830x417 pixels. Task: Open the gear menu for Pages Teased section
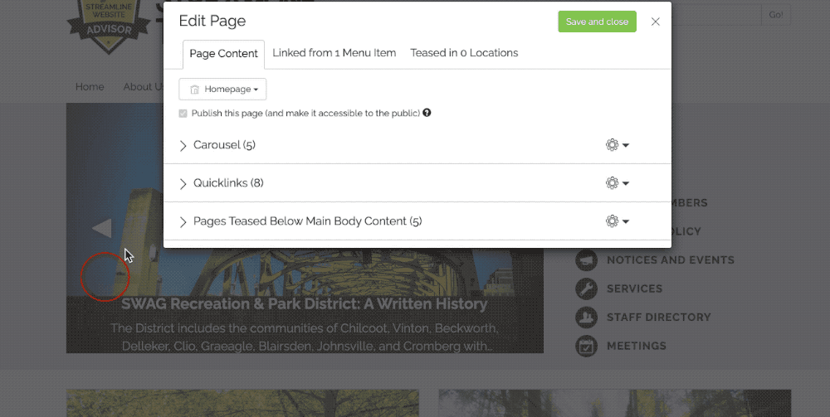tap(618, 221)
